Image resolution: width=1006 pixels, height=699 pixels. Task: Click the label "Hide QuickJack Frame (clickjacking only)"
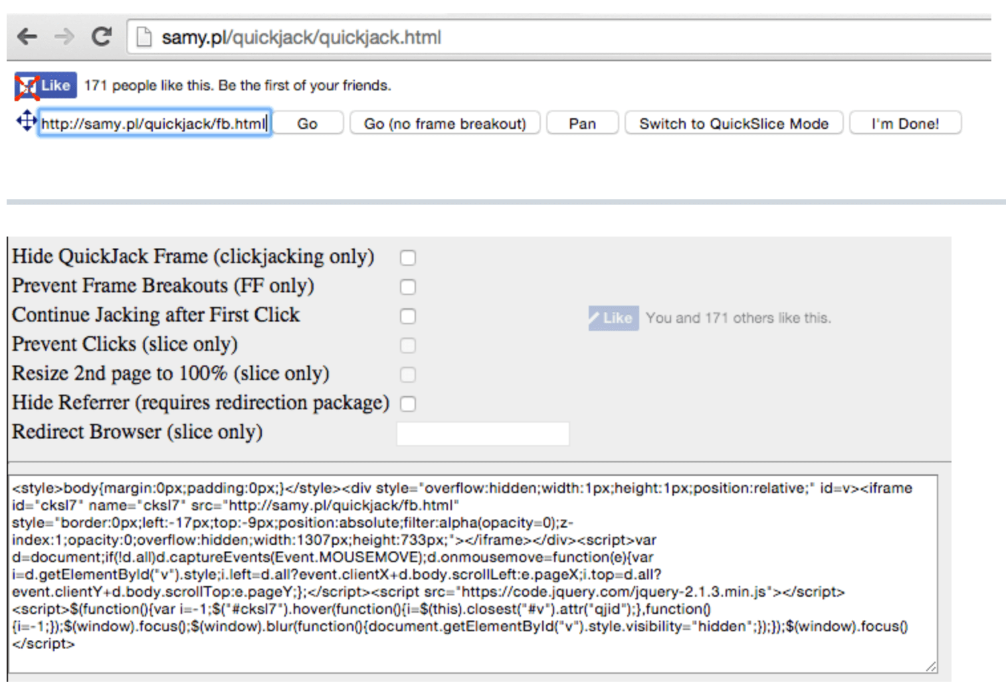tap(193, 256)
